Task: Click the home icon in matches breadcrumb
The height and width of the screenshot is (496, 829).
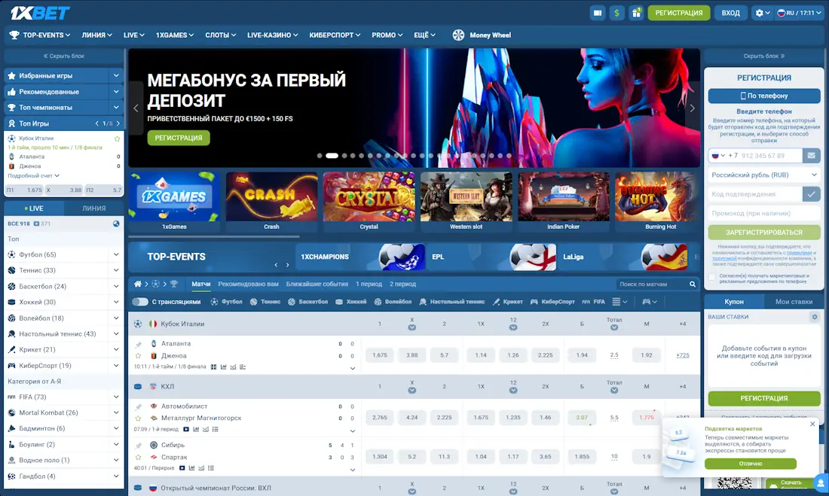Action: click(138, 284)
